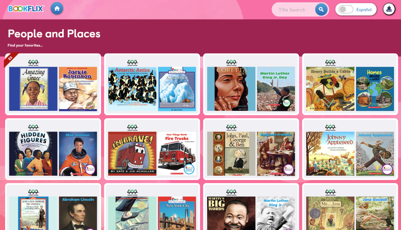The image size is (401, 230).
Task: Go to the home page icon
Action: (x=57, y=9)
